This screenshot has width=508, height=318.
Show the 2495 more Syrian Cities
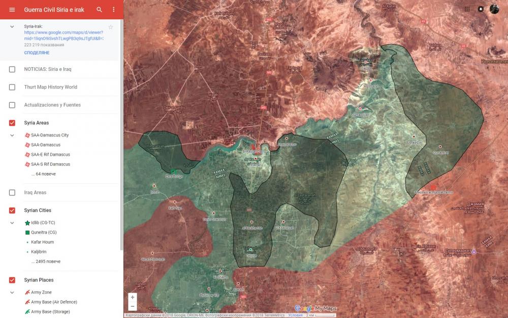pyautogui.click(x=48, y=262)
